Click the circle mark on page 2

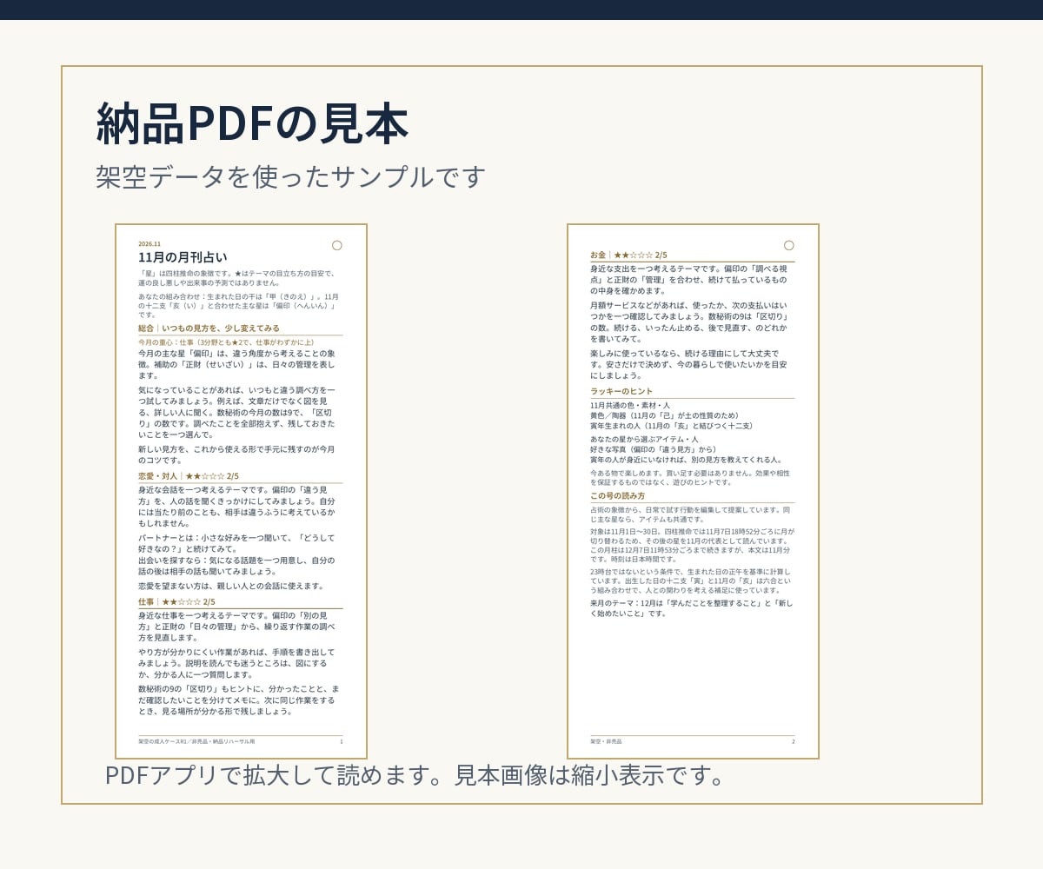789,245
